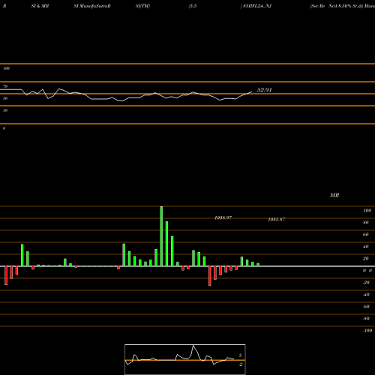375x375 pixels.
Task: Click the RSI axis label 30
Action: click(x=5, y=110)
